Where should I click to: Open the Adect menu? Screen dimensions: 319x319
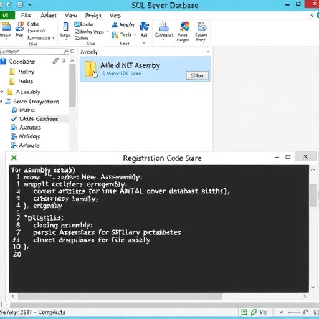point(49,16)
